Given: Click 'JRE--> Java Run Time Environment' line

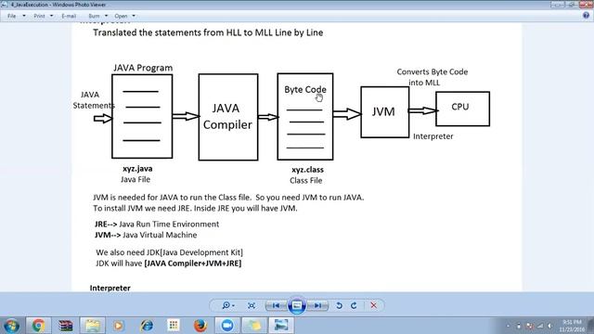Looking at the screenshot, I should point(157,225).
